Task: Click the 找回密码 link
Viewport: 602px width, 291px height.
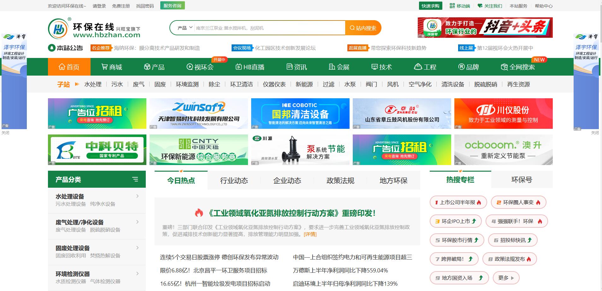Action: 145,6
